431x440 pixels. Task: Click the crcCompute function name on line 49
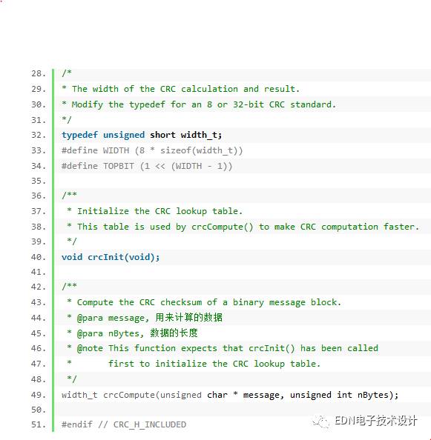129,395
